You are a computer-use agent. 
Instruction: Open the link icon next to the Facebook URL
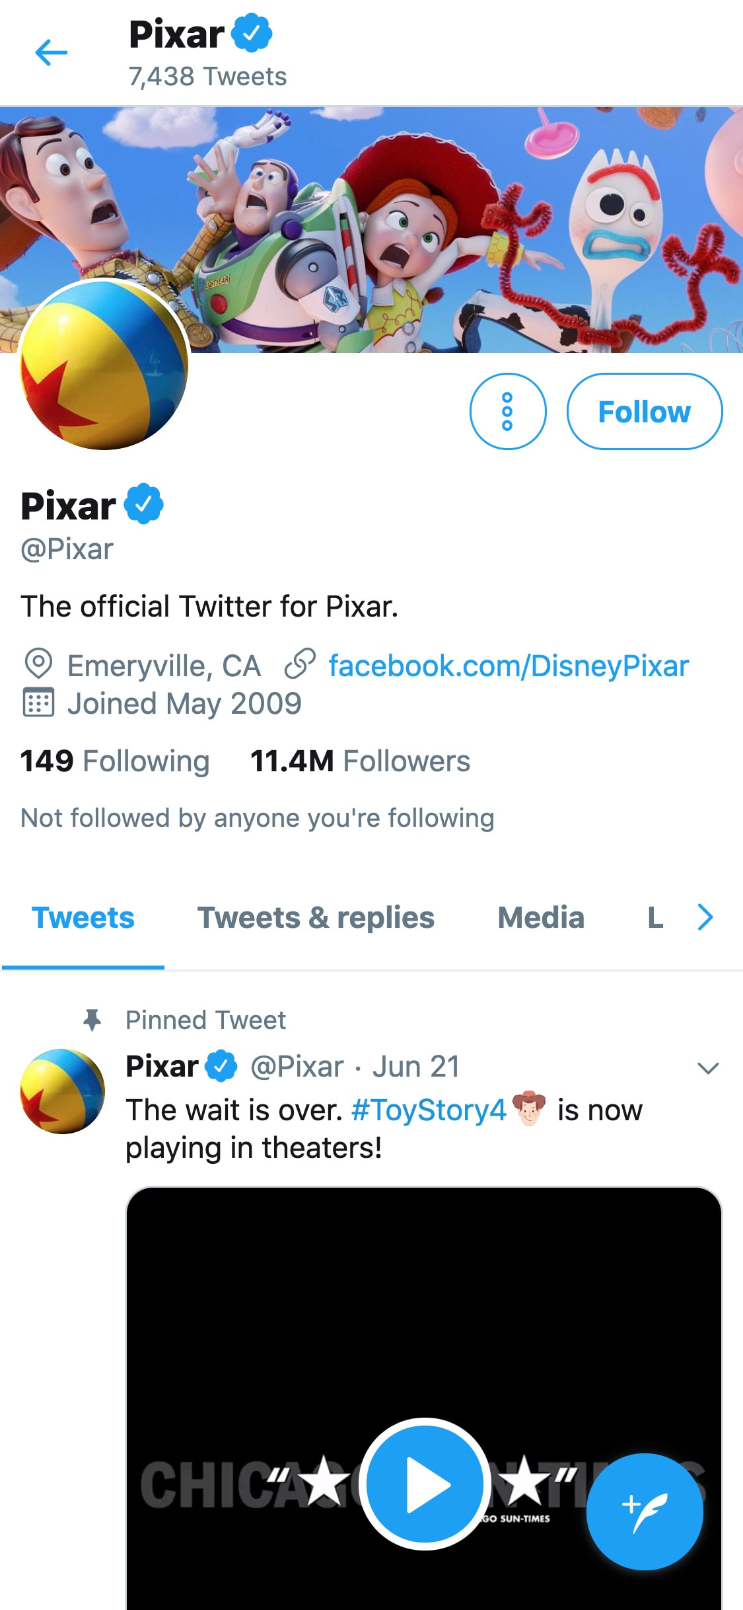(x=300, y=665)
